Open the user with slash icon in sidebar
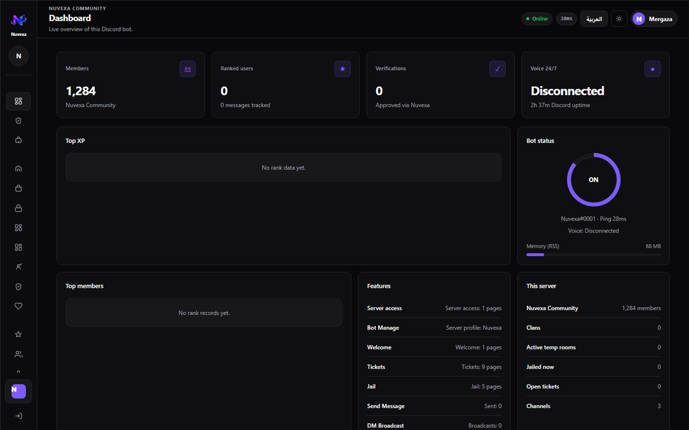Screen dimensions: 689x430 (x=18, y=267)
